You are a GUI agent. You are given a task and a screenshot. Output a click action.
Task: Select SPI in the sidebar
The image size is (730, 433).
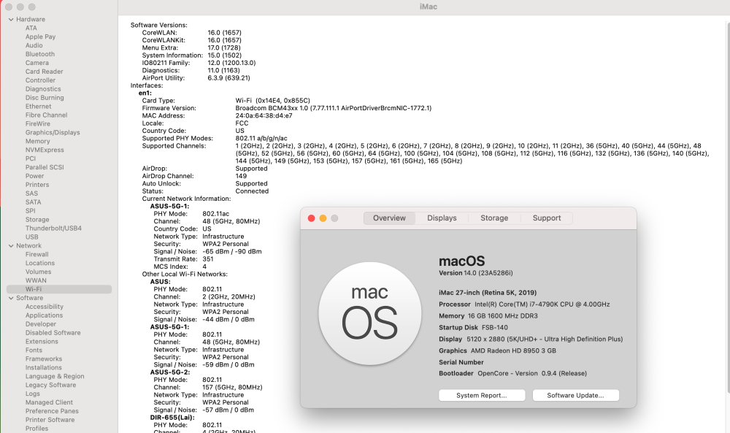point(30,211)
